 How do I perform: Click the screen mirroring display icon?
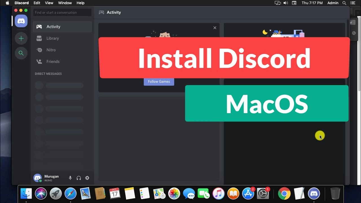(x=278, y=3)
